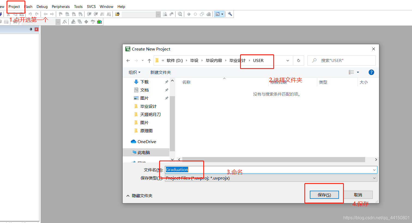The image size is (412, 223).
Task: Click the 取消 button
Action: point(358,195)
